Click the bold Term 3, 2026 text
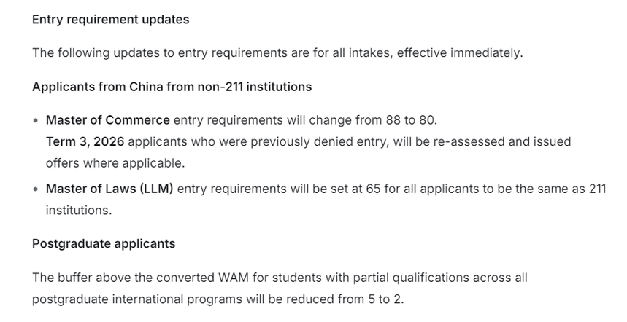The image size is (627, 322). click(x=85, y=141)
